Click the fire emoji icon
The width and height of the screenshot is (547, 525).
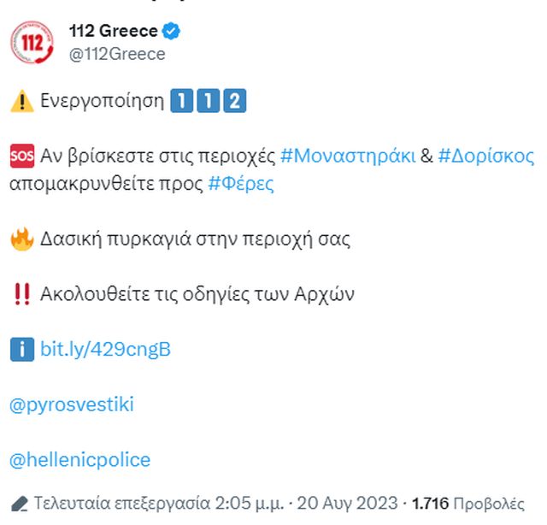(21, 239)
